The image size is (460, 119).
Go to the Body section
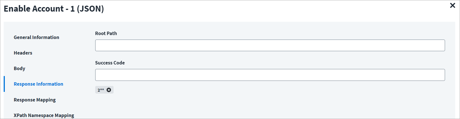(x=19, y=68)
